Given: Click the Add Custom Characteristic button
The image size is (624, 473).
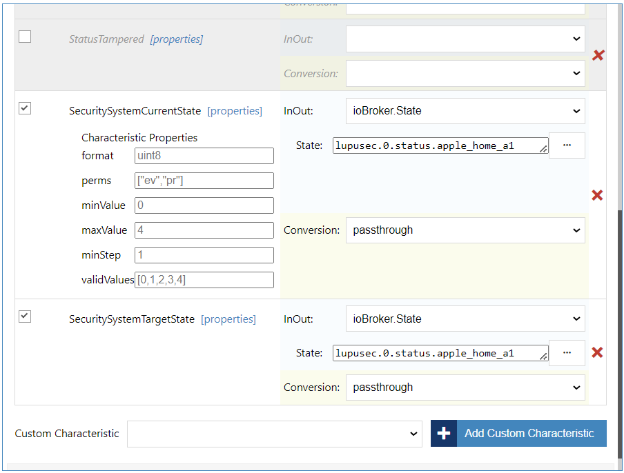Looking at the screenshot, I should click(518, 433).
